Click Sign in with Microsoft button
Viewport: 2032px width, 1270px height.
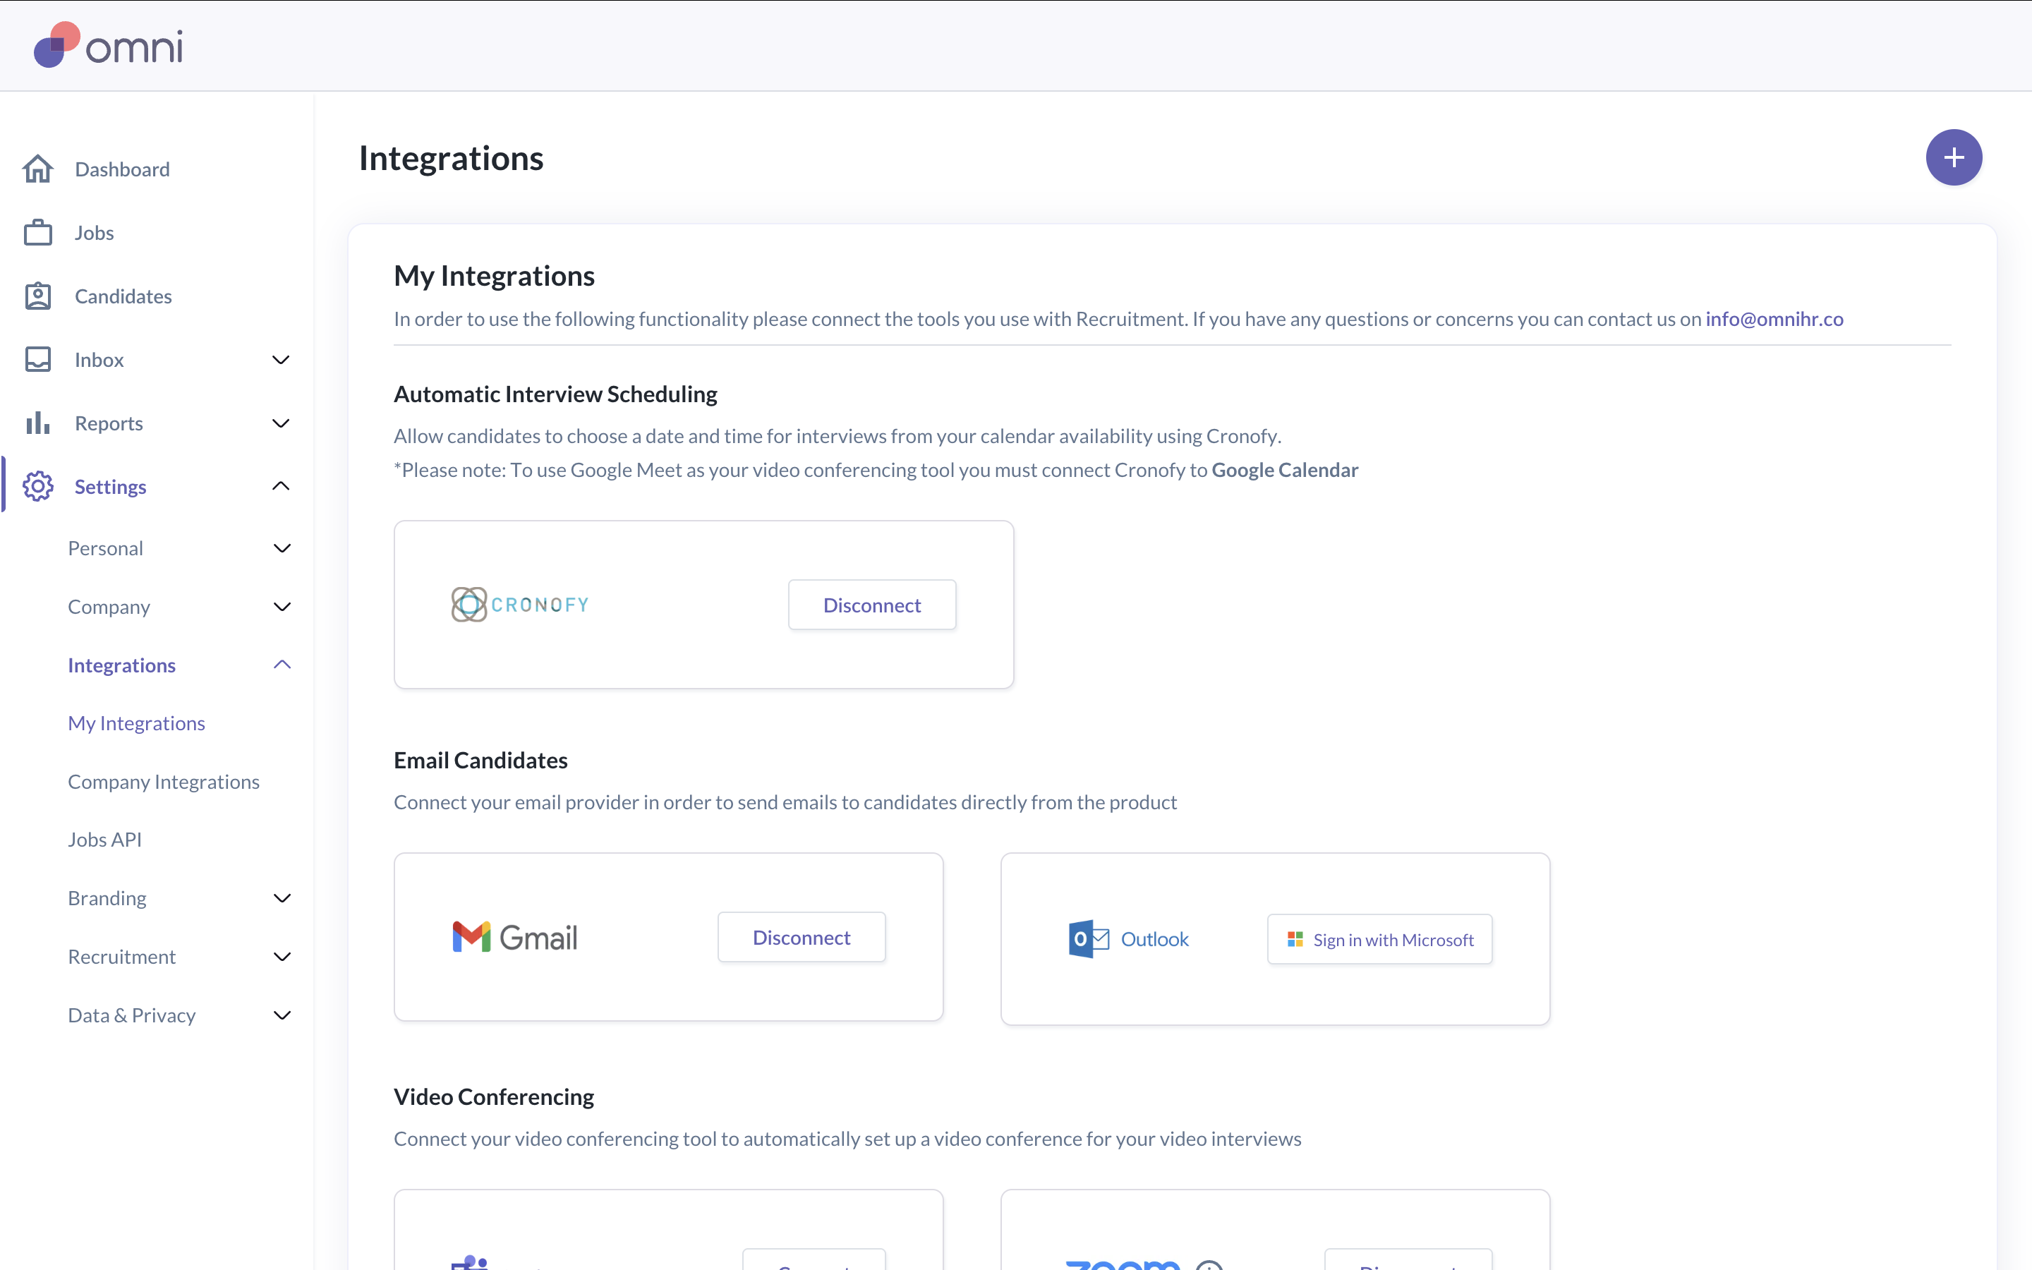point(1379,939)
